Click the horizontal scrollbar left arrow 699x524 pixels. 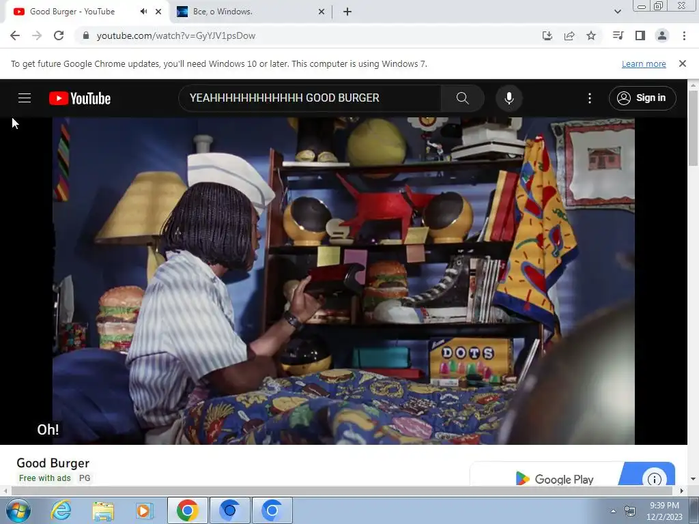pos(5,491)
